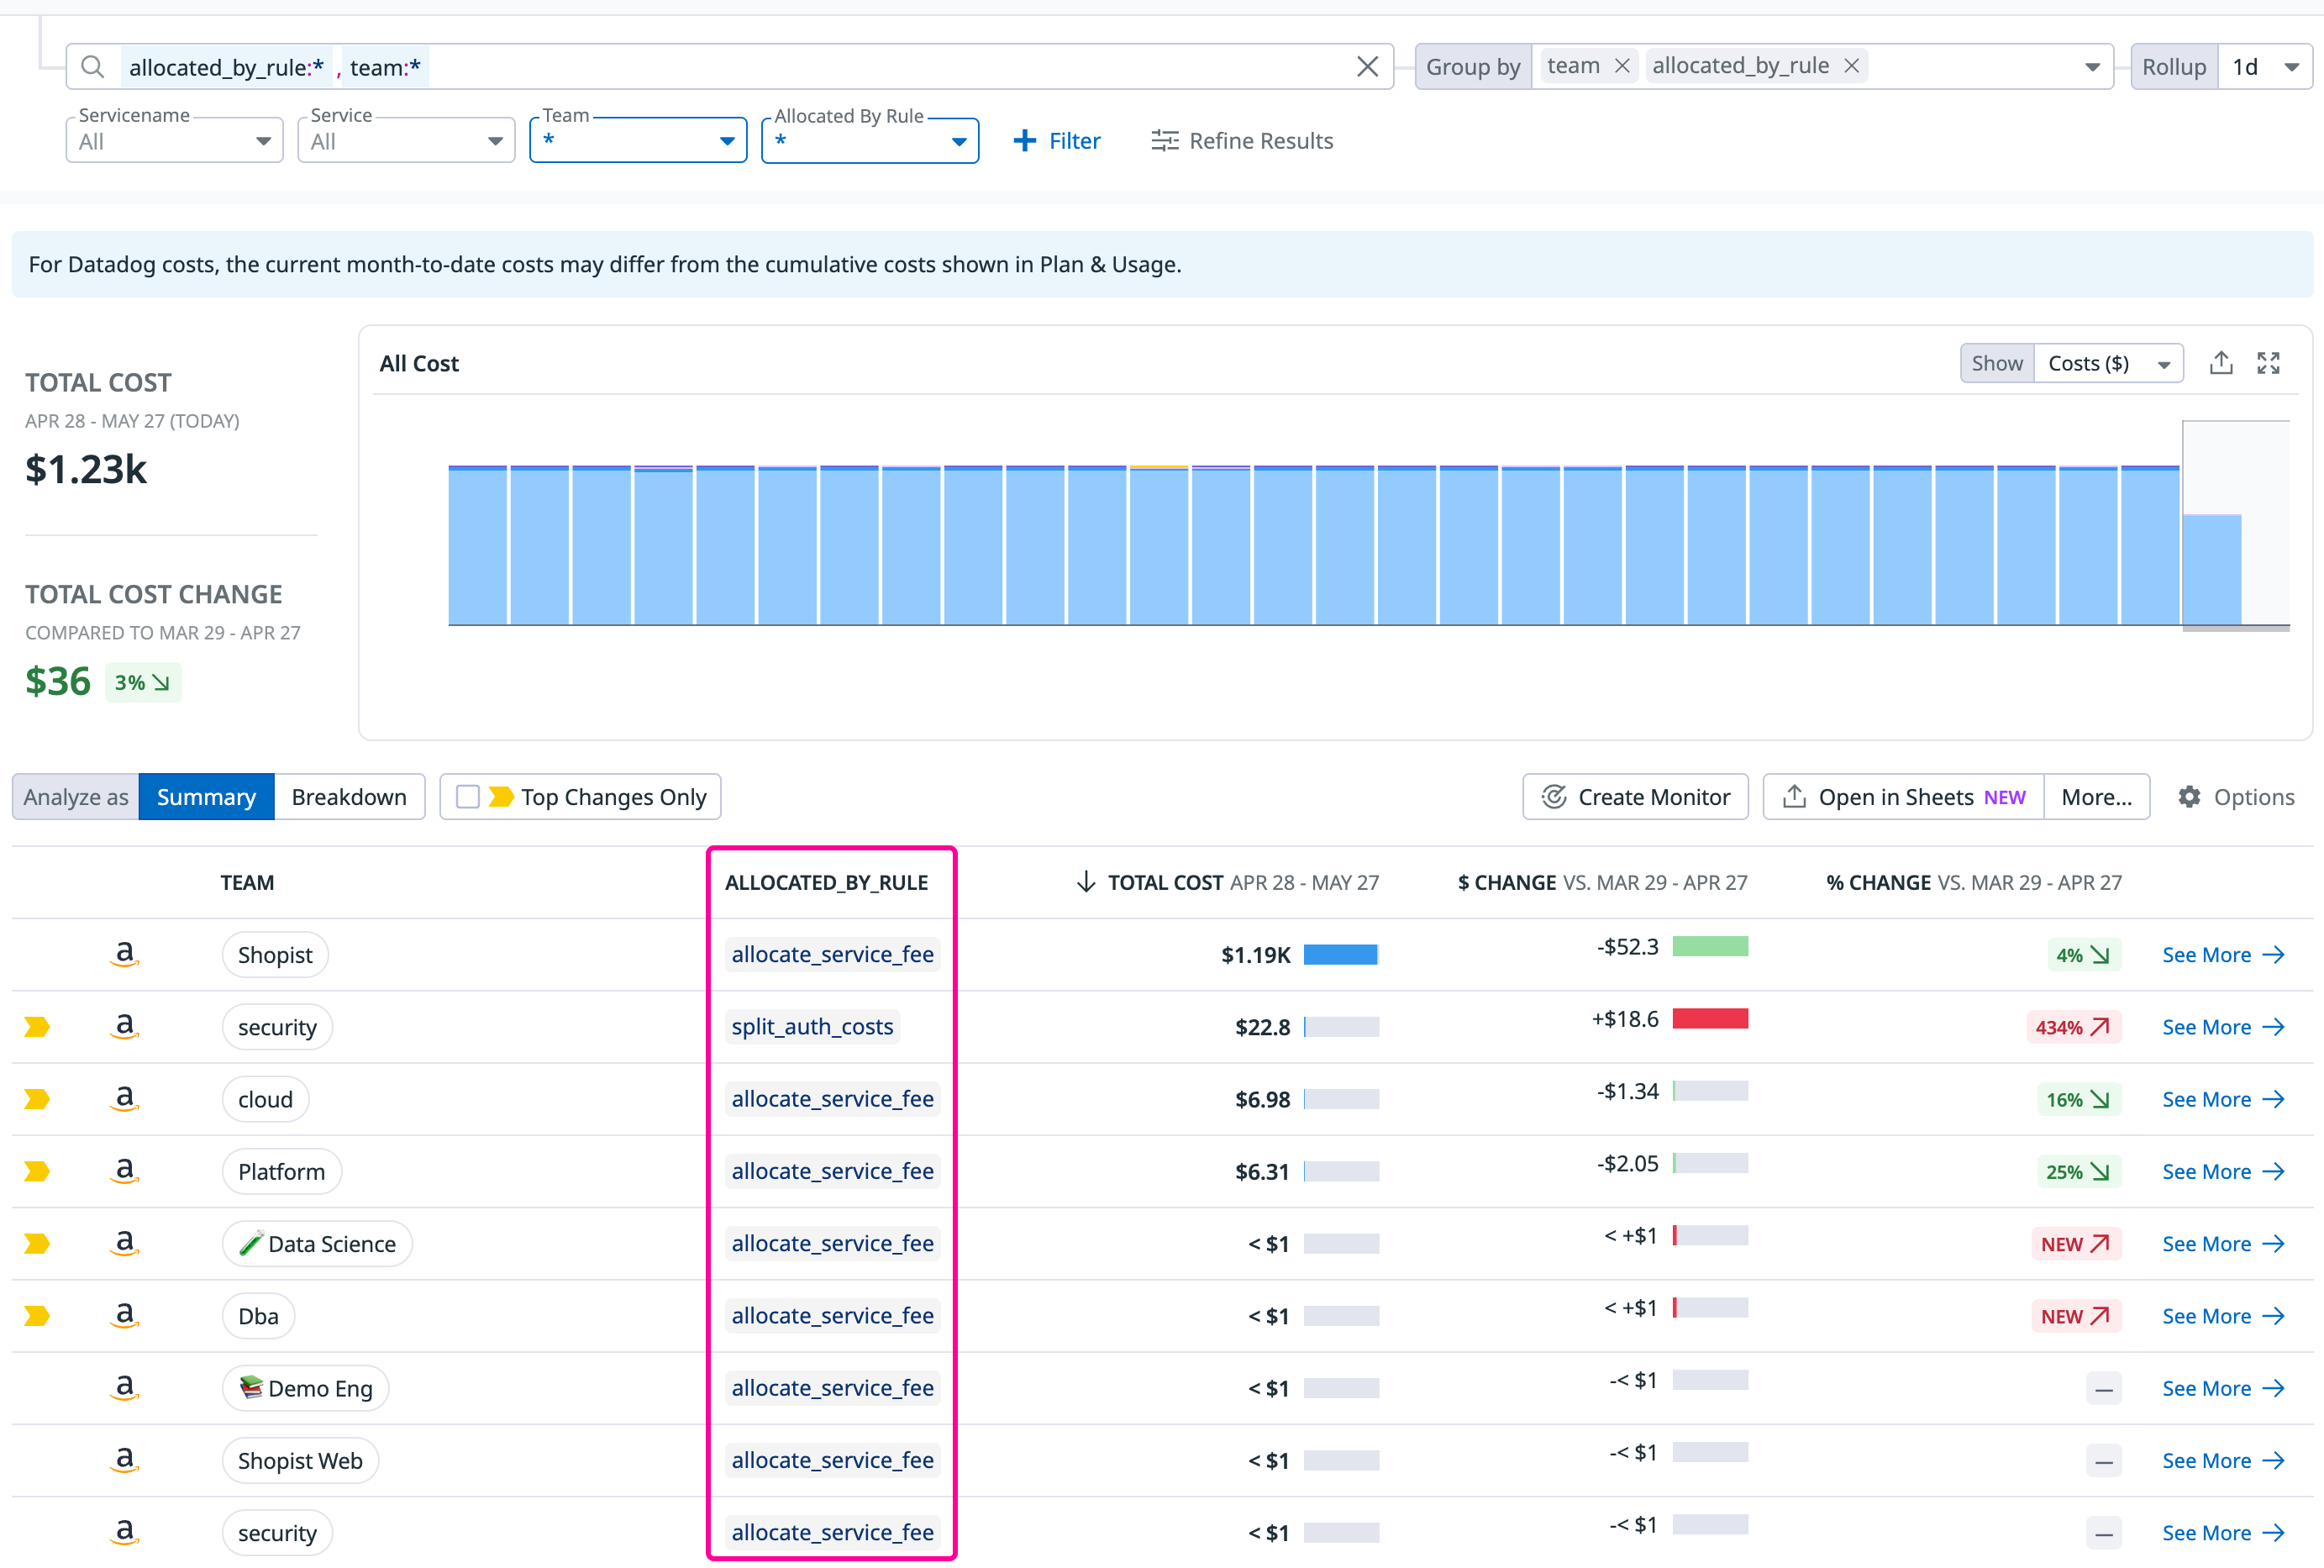This screenshot has width=2324, height=1568.
Task: Click the split_auth_costs rule tag
Action: click(x=812, y=1027)
